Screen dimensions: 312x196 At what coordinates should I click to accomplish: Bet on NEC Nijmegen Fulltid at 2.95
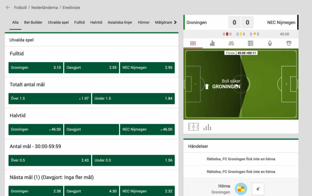147,68
